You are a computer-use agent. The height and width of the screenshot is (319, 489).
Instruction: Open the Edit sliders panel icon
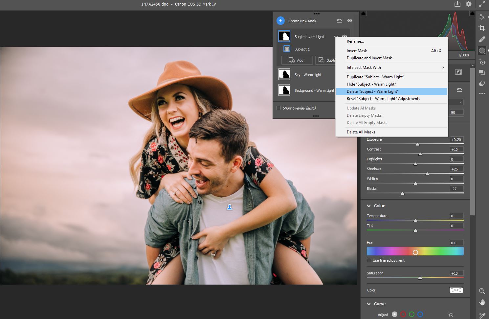click(482, 17)
